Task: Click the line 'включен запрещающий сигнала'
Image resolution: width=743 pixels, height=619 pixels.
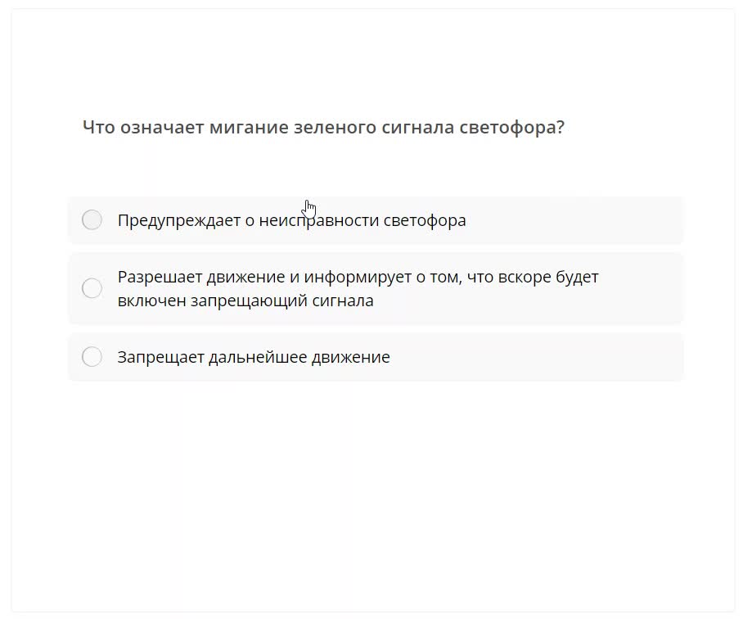Action: (x=245, y=300)
